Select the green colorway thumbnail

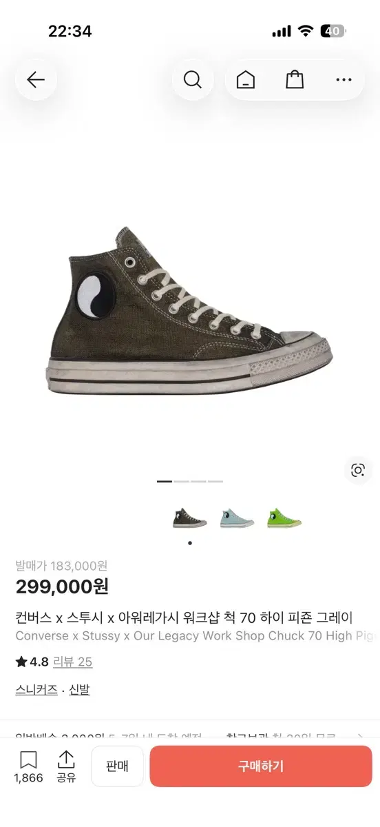tap(284, 518)
